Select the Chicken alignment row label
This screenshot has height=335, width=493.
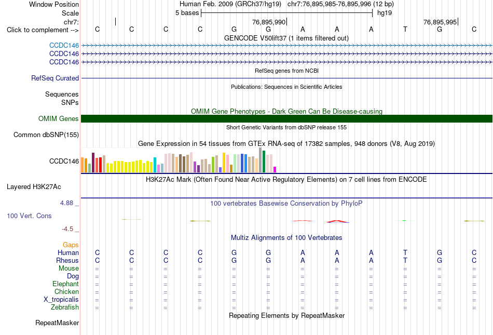point(66,291)
